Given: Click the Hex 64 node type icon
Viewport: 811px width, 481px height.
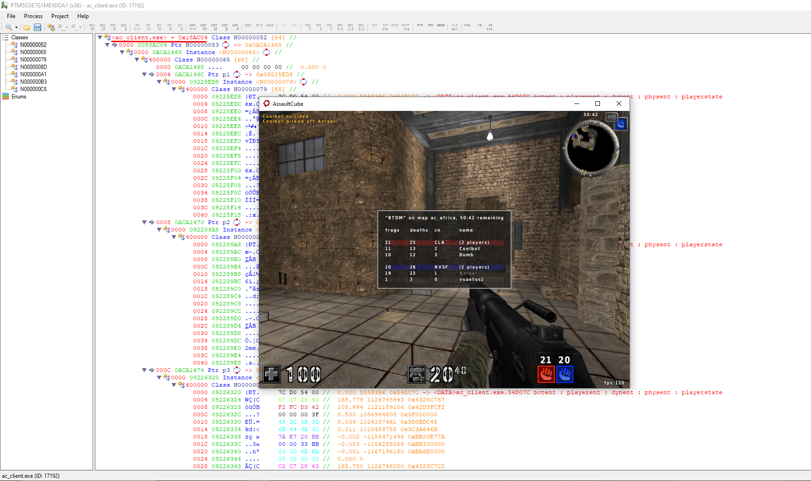Looking at the screenshot, I should click(92, 27).
